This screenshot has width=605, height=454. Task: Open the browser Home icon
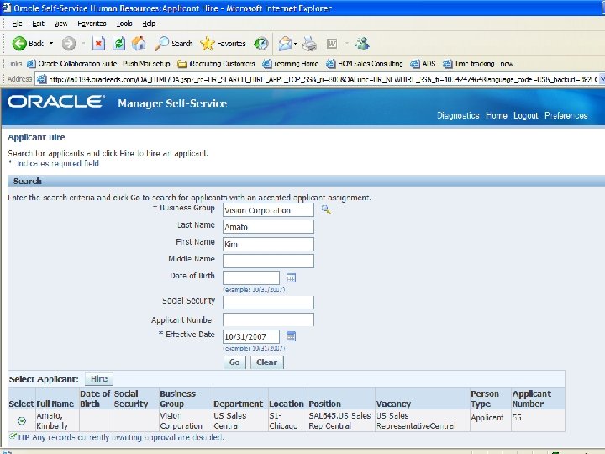pyautogui.click(x=139, y=44)
